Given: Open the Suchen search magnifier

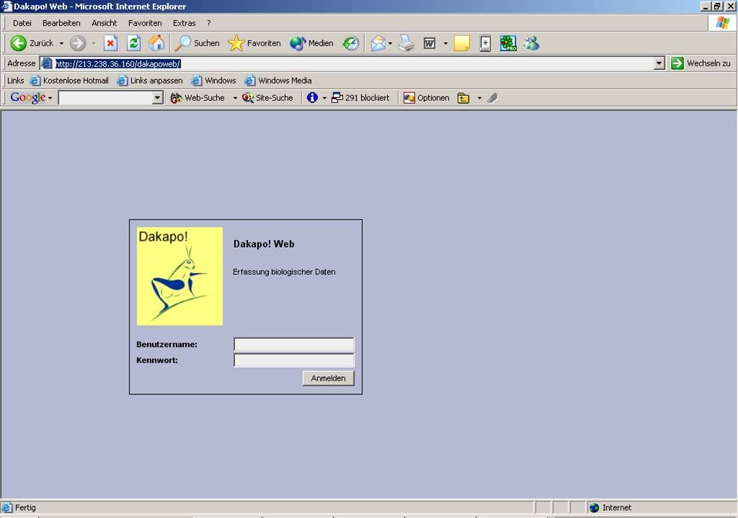Looking at the screenshot, I should click(x=197, y=43).
